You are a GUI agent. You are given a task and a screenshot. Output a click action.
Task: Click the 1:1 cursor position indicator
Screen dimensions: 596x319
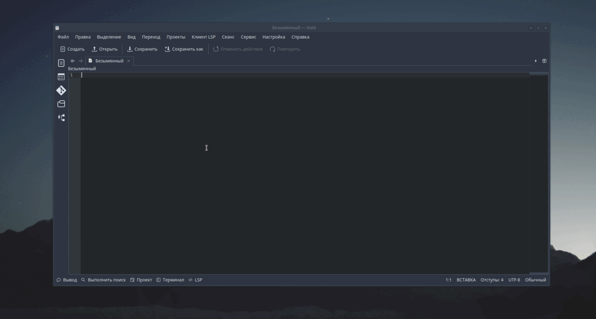[448, 280]
